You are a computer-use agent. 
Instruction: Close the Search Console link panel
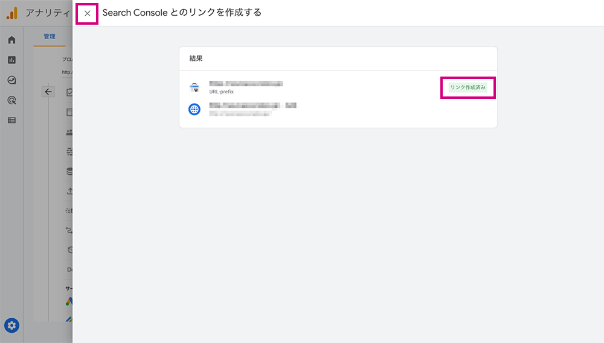pyautogui.click(x=88, y=13)
